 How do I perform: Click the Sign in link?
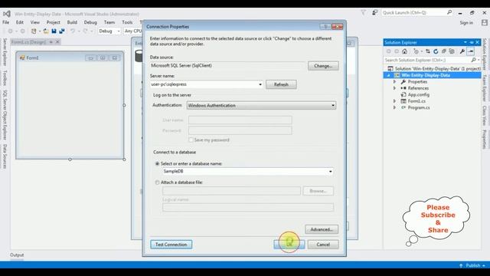tap(466, 22)
